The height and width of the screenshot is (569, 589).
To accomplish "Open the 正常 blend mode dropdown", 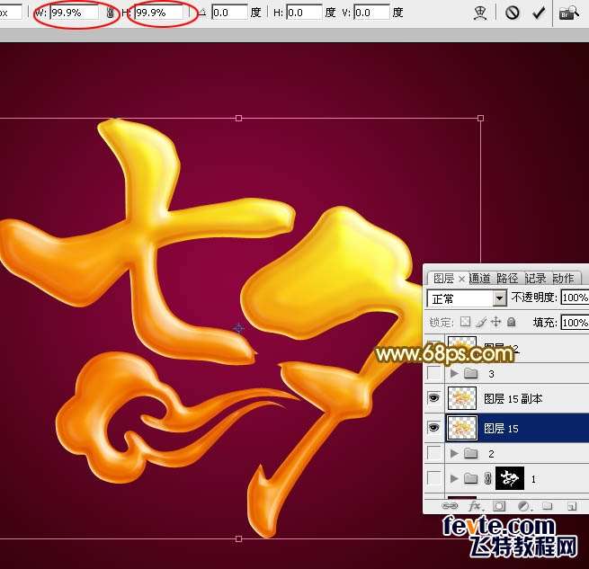I will click(467, 299).
